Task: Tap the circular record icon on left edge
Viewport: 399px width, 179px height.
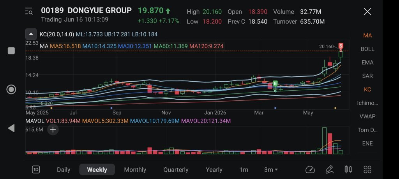Action: 11,89
